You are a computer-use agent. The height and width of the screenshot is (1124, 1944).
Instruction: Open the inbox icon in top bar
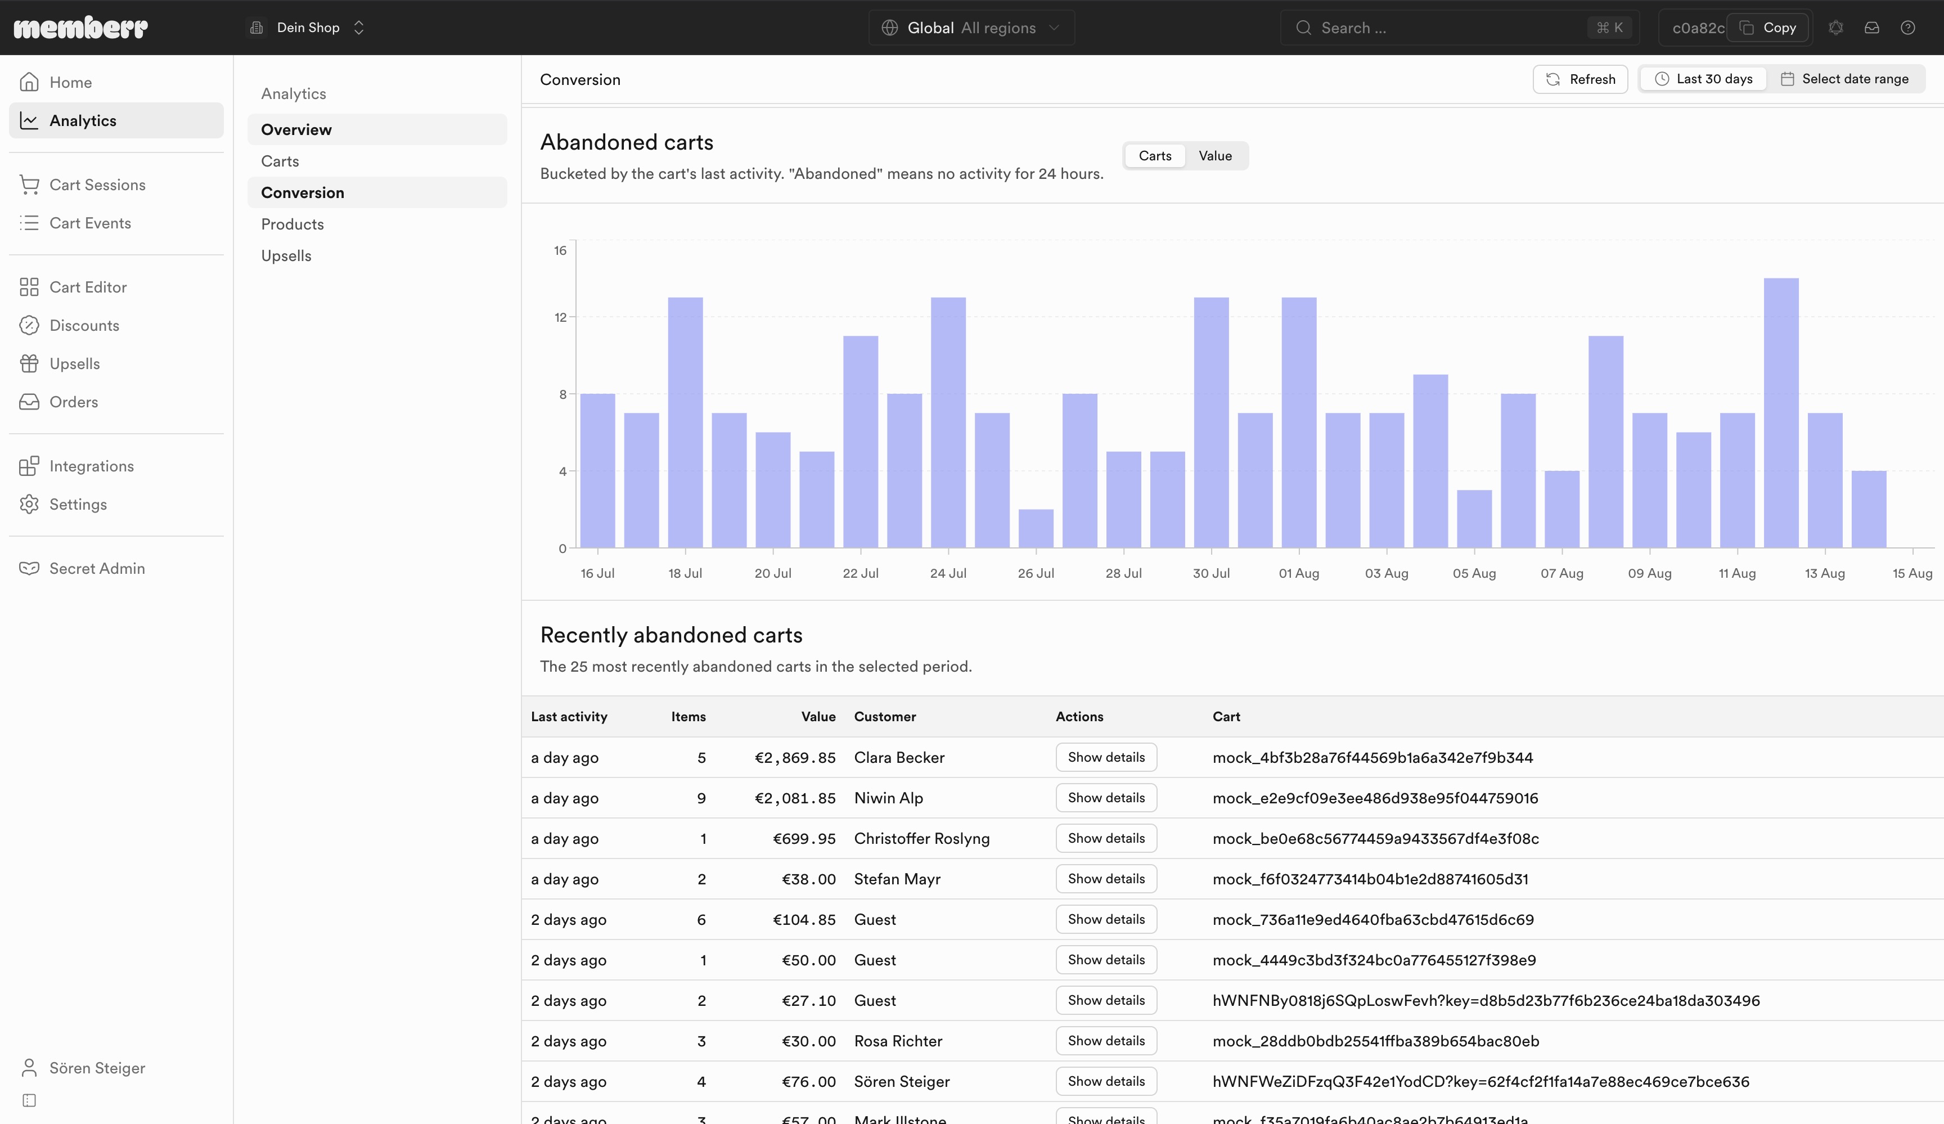coord(1871,28)
